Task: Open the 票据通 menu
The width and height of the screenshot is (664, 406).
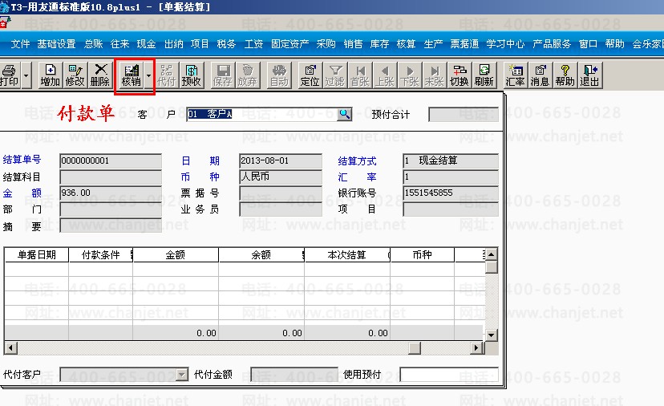Action: tap(464, 43)
